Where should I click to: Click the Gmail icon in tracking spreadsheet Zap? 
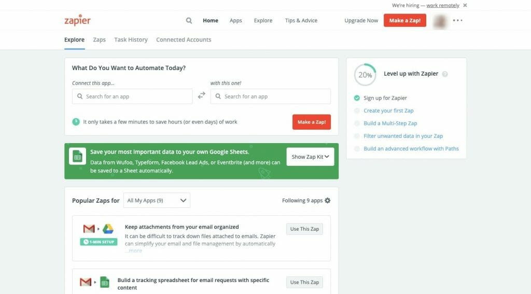pos(86,282)
